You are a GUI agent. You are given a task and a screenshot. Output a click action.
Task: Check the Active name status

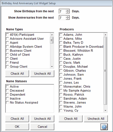tap(7, 86)
